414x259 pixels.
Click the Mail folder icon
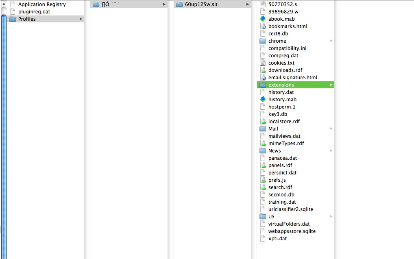pos(263,128)
